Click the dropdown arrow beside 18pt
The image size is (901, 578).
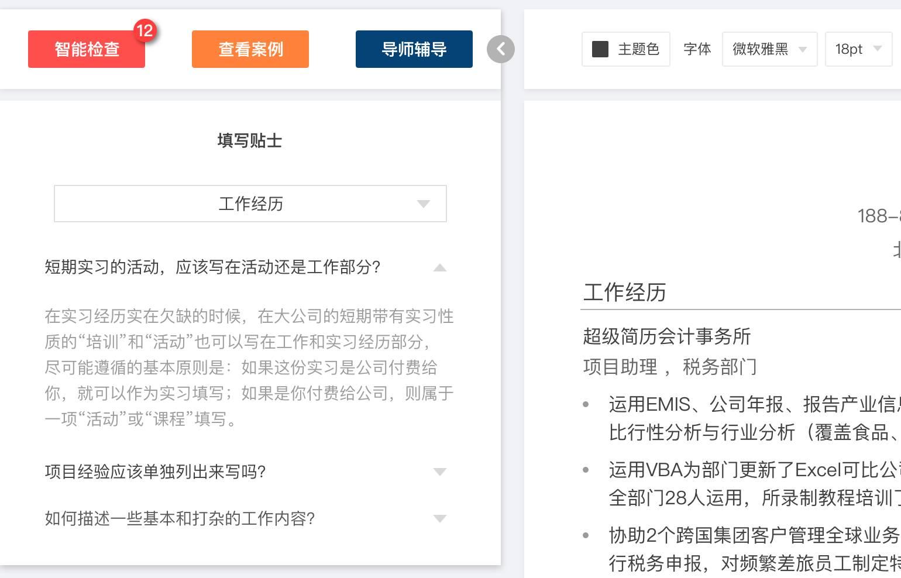pos(877,50)
